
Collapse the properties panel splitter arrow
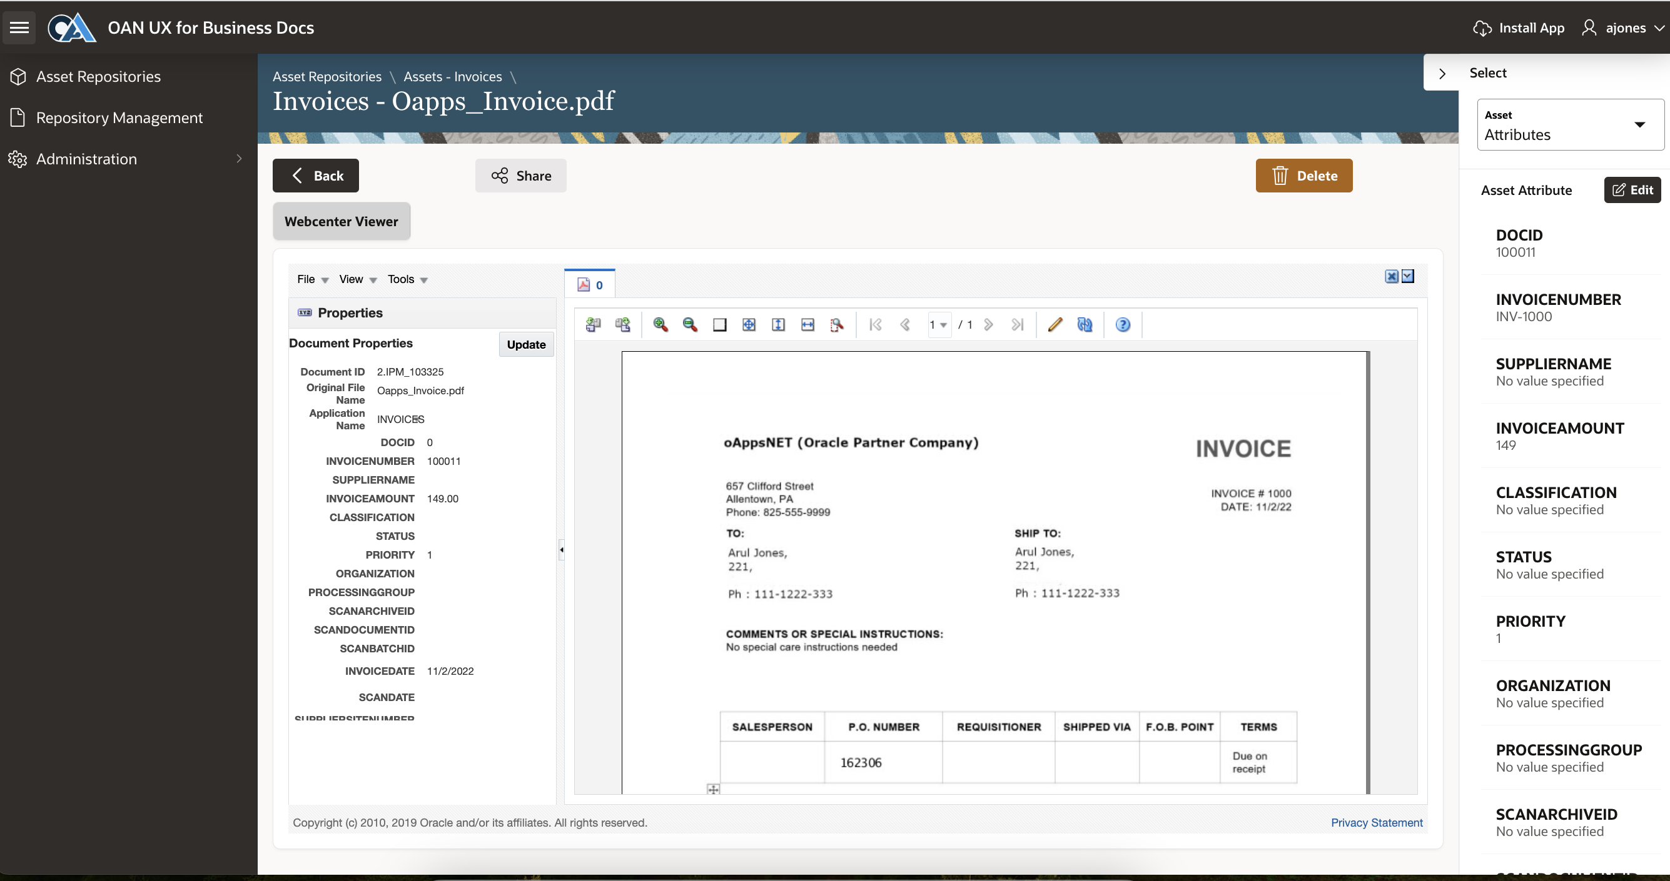[x=562, y=550]
